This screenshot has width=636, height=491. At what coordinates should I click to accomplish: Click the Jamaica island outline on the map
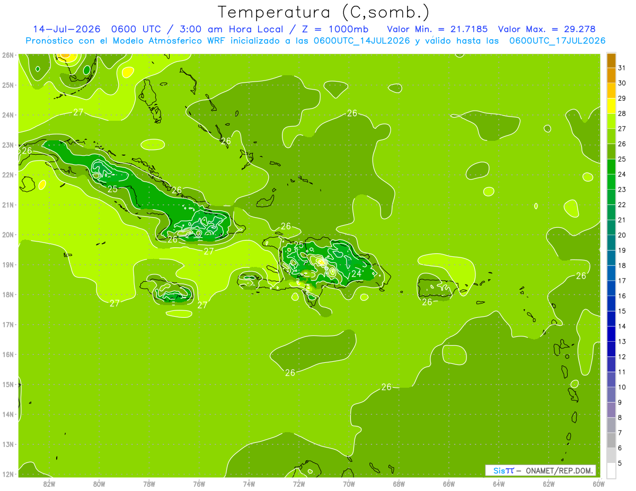tap(166, 289)
